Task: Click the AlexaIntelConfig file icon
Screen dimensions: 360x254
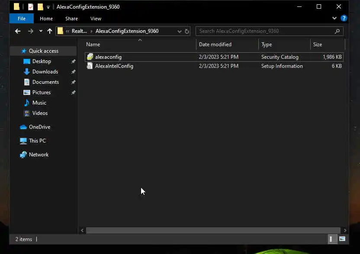Action: (x=90, y=66)
